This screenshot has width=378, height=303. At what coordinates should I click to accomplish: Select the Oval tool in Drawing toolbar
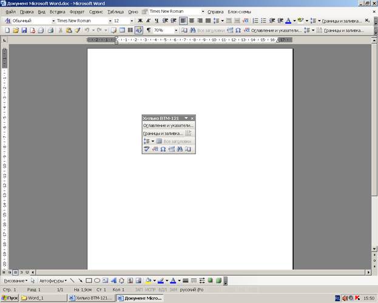coord(97,281)
